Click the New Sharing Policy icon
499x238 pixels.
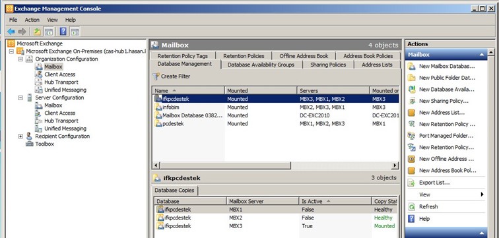click(x=411, y=101)
